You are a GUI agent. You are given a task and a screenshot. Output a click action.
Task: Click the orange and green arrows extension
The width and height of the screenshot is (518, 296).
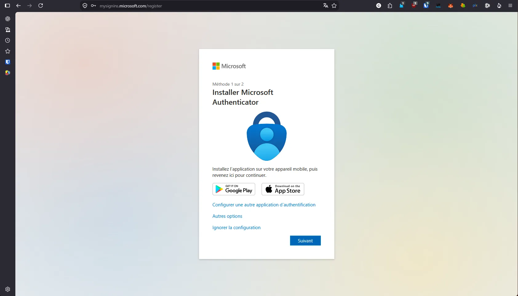coord(463,6)
